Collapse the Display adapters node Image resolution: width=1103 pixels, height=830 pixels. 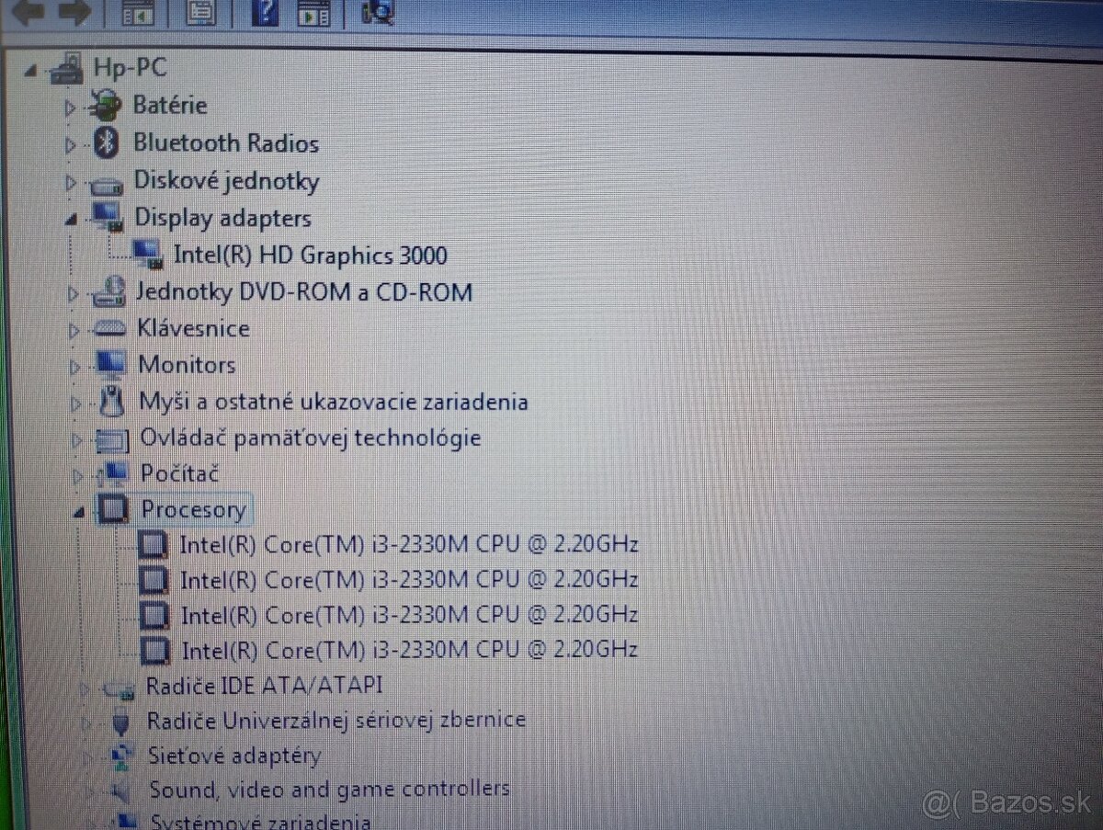pos(71,221)
